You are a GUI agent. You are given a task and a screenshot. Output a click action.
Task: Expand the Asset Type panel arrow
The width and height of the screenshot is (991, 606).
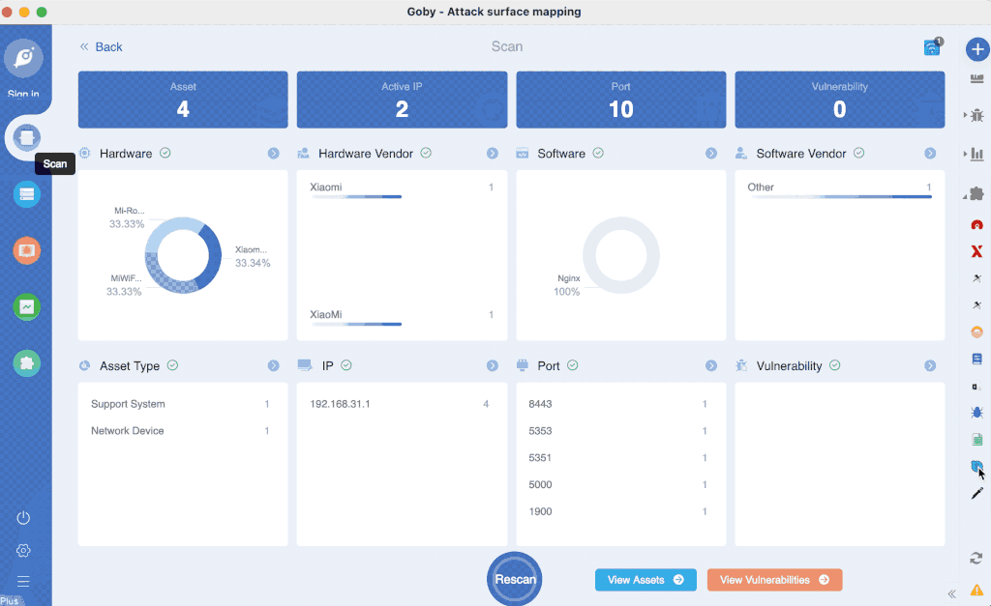[x=274, y=366]
